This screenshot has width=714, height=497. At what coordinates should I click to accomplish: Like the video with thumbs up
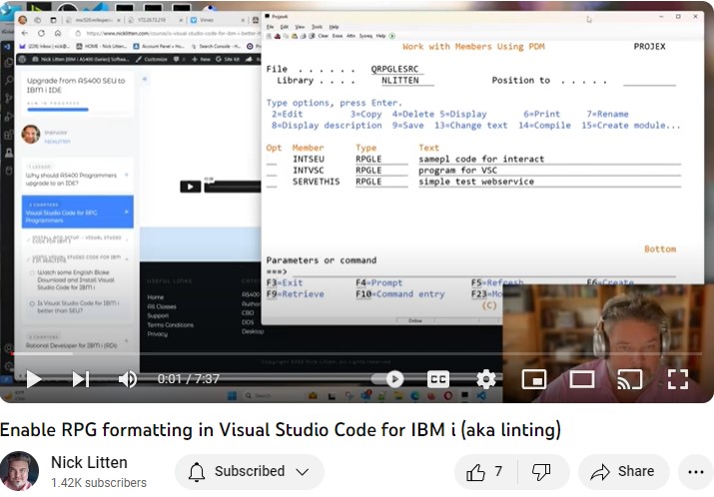tap(485, 472)
